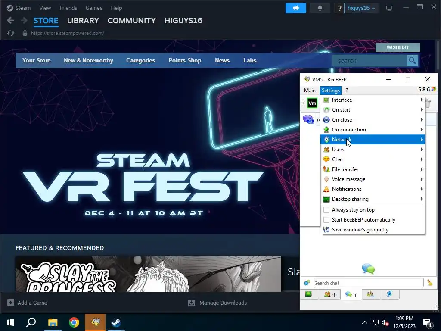Click the Steam store search field
Screen dimensions: 441x331
tap(369, 60)
